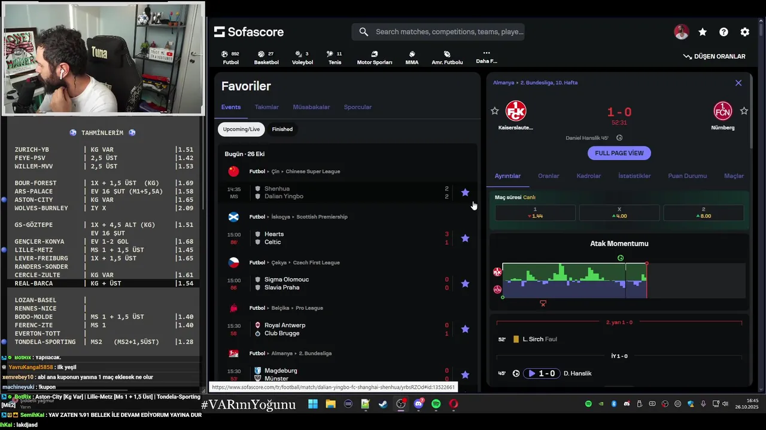Click the microphone icon in system tray
Viewport: 766px width, 430px height.
[703, 404]
